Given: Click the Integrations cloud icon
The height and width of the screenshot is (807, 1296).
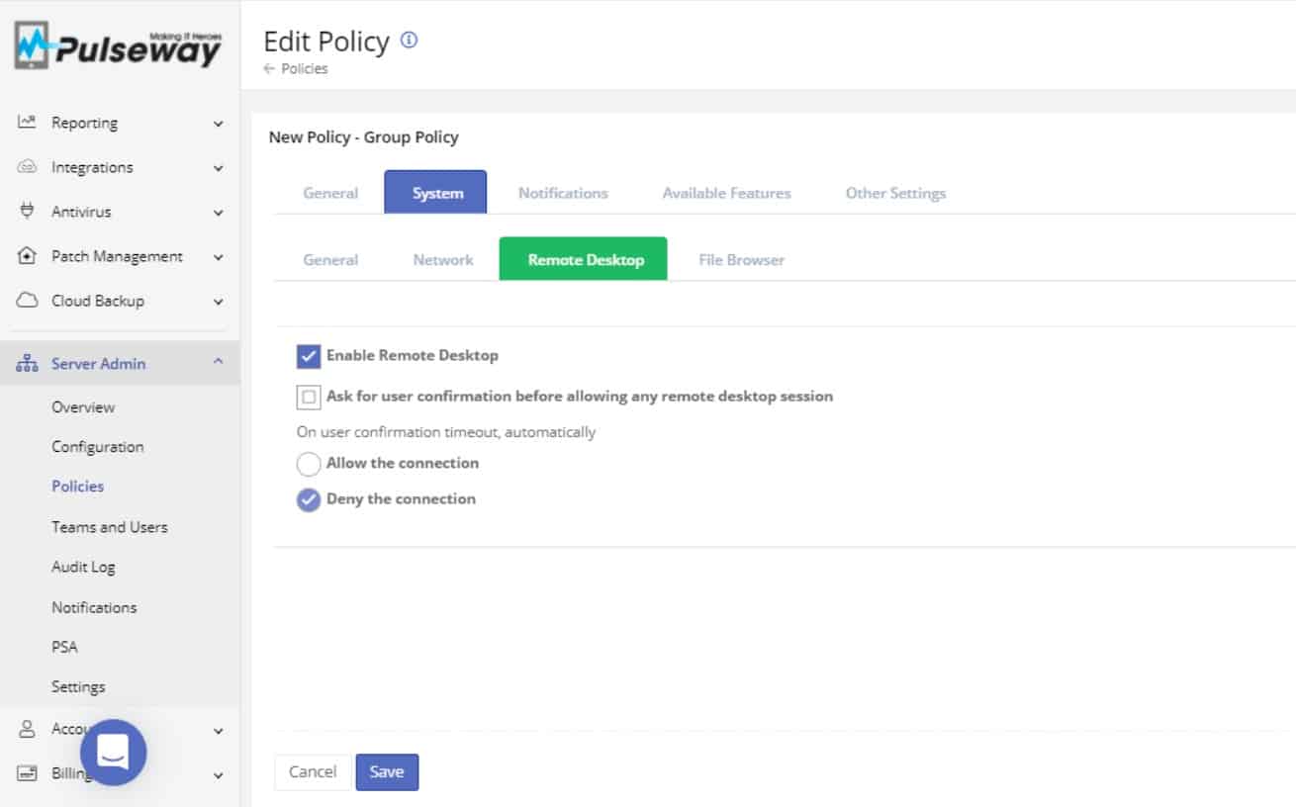Looking at the screenshot, I should 28,167.
